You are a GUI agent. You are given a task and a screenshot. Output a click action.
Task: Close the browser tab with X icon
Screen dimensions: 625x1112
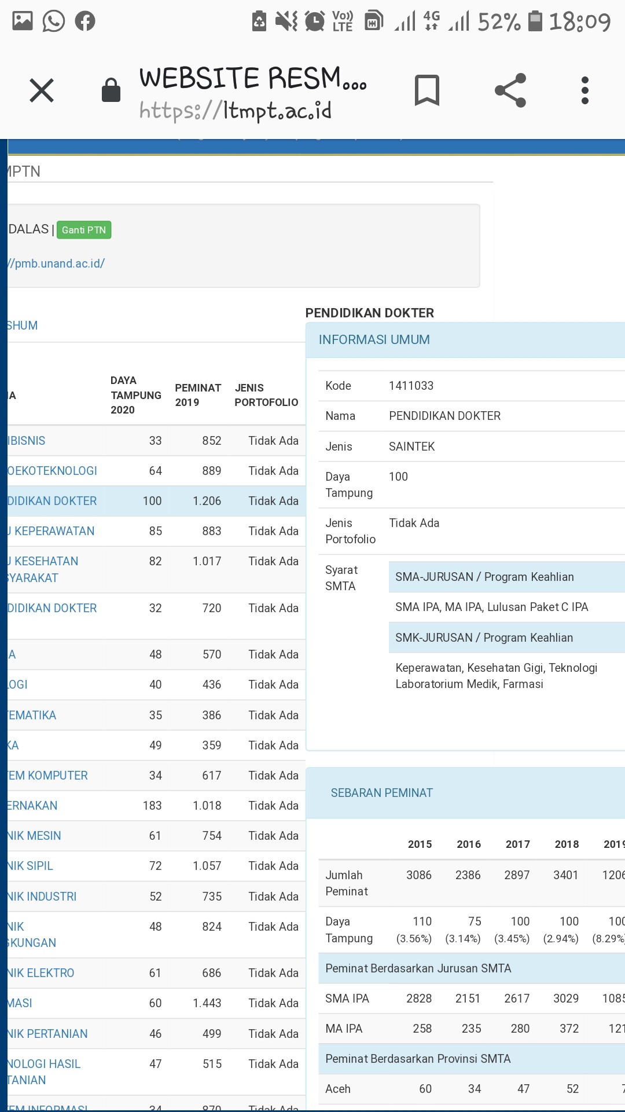(x=42, y=90)
